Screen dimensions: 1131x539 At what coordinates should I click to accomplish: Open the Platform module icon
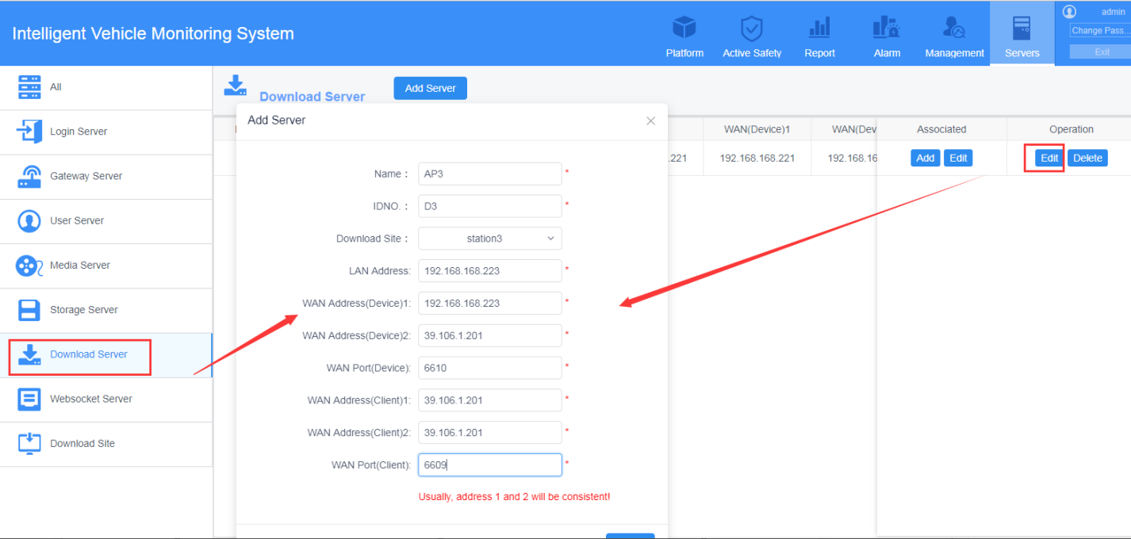(x=684, y=29)
